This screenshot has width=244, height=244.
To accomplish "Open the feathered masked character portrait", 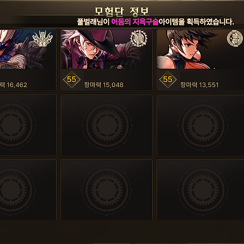I will pos(28,49).
